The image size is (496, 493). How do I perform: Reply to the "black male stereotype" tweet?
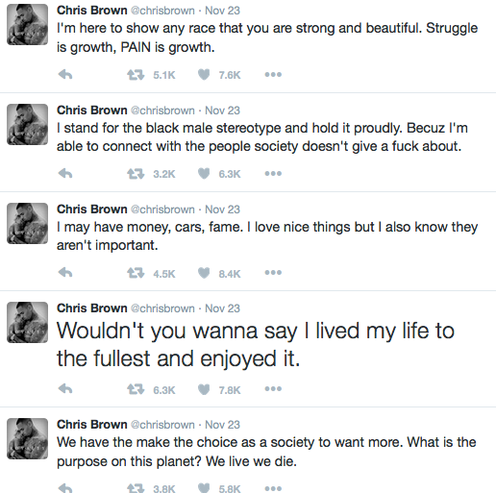tap(65, 174)
